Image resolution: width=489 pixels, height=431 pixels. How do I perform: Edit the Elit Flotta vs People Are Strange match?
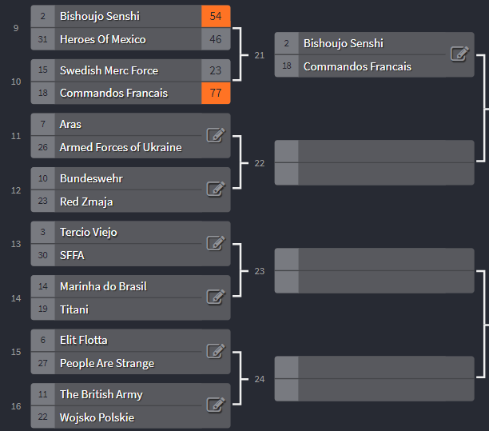[215, 351]
